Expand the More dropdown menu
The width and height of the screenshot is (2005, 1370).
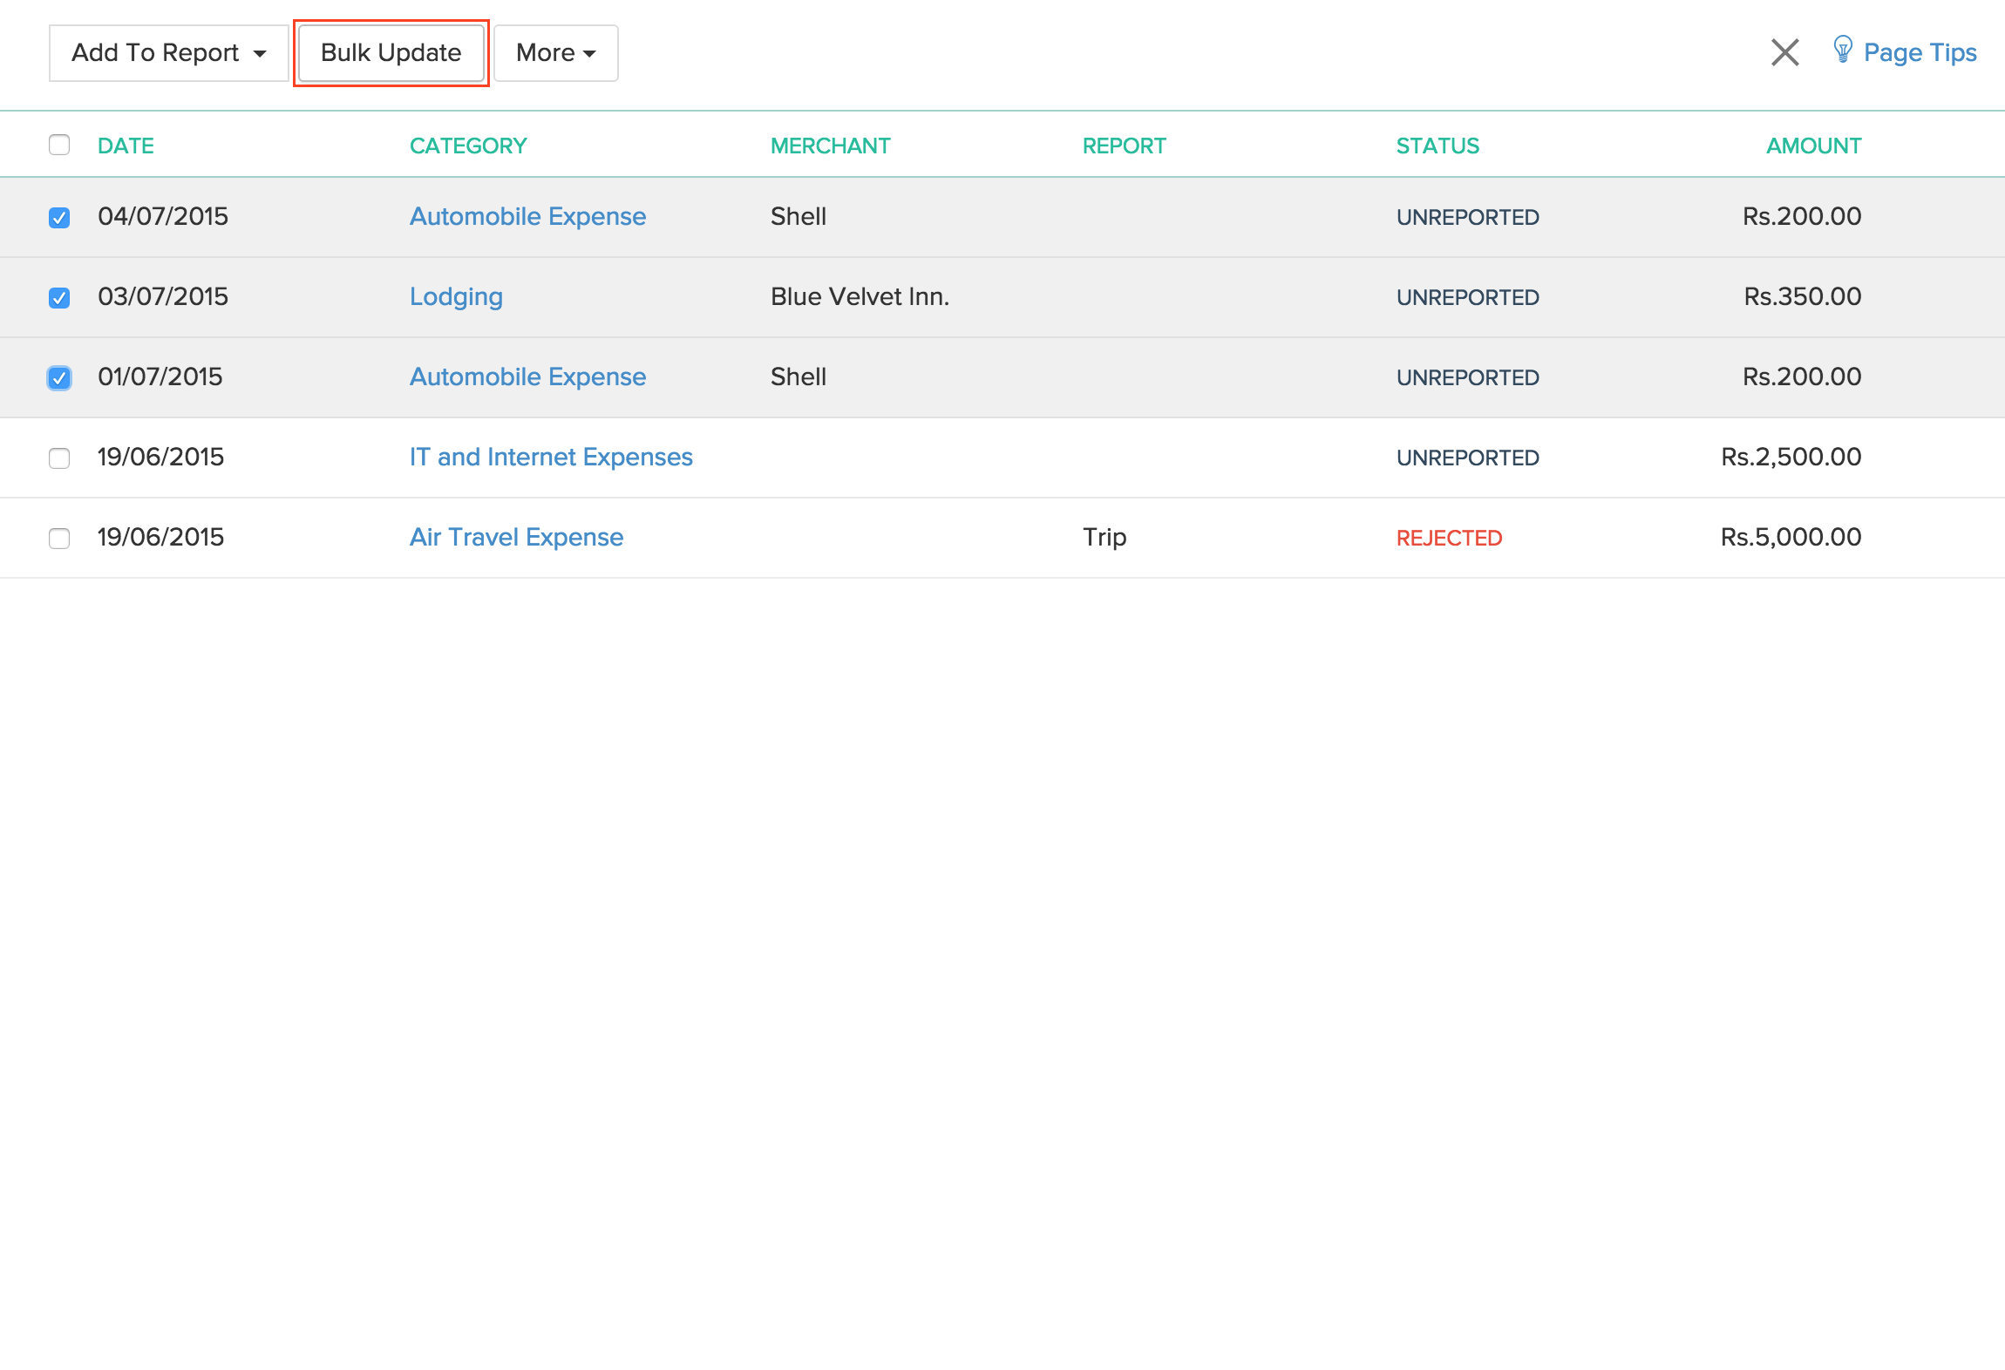(x=555, y=53)
